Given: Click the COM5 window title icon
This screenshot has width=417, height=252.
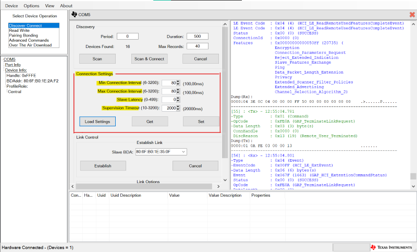Looking at the screenshot, I should [x=75, y=14].
